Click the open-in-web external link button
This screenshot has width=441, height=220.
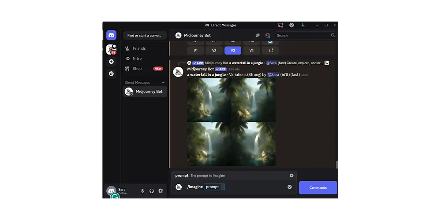coord(270,51)
